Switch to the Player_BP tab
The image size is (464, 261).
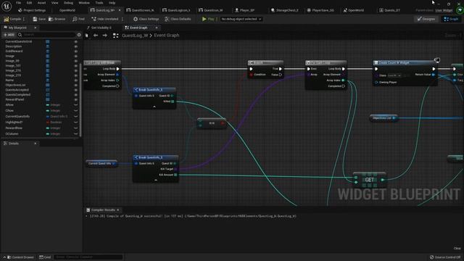(245, 10)
